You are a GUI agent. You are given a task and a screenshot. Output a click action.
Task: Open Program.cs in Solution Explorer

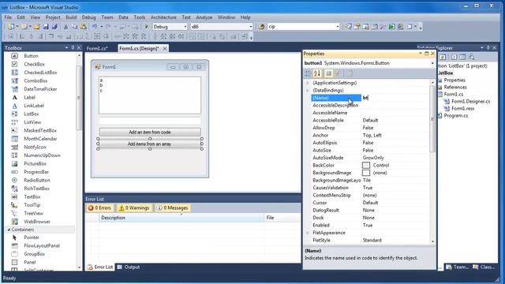tap(456, 115)
